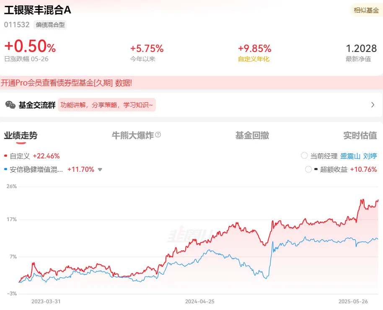
Task: Click the blue 安信稳健增值混 legend dot
Action: 5,169
